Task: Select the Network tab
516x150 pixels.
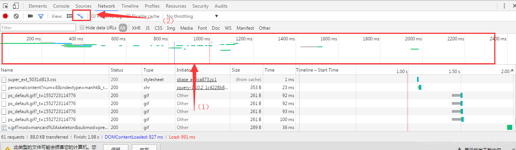Action: [106, 6]
